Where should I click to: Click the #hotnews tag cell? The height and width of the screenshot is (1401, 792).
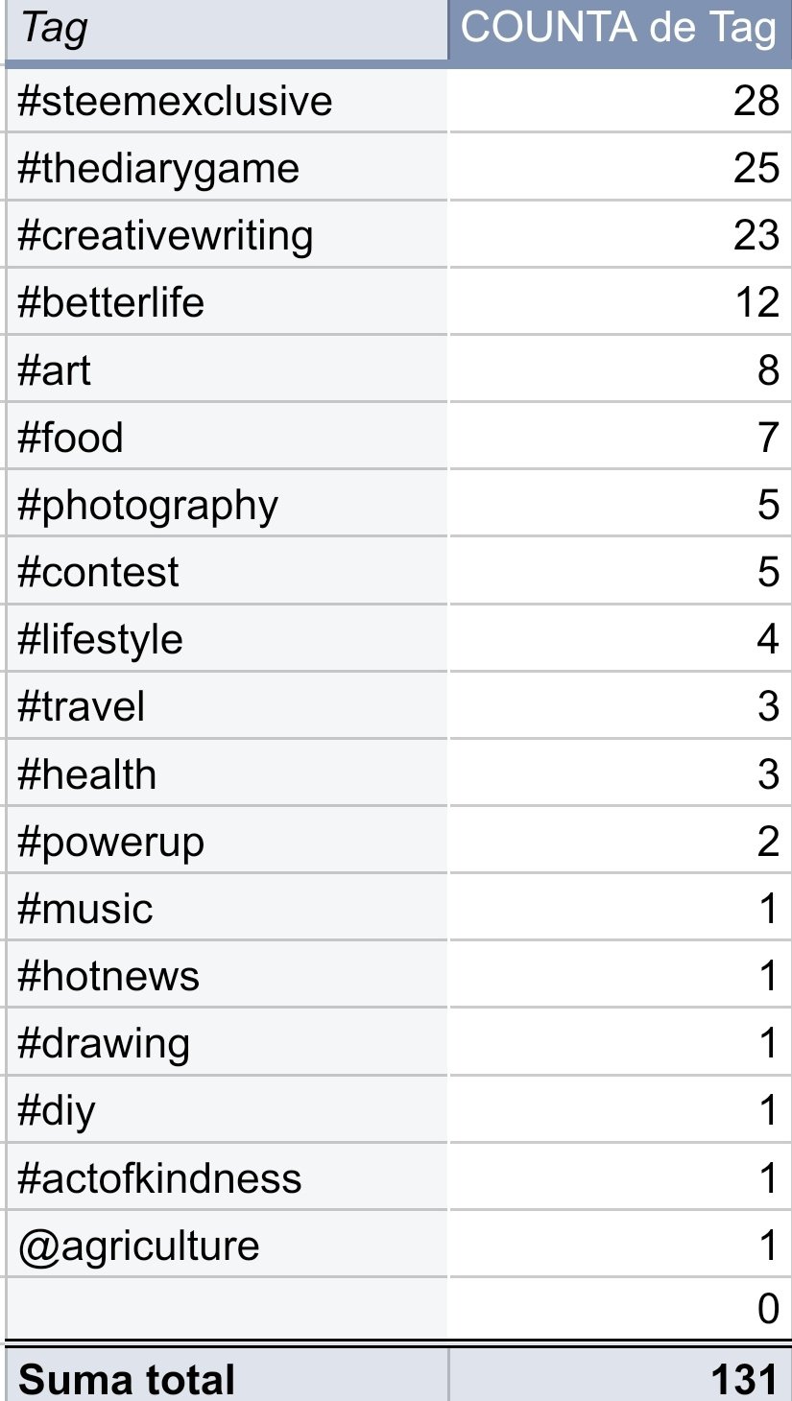(x=227, y=976)
